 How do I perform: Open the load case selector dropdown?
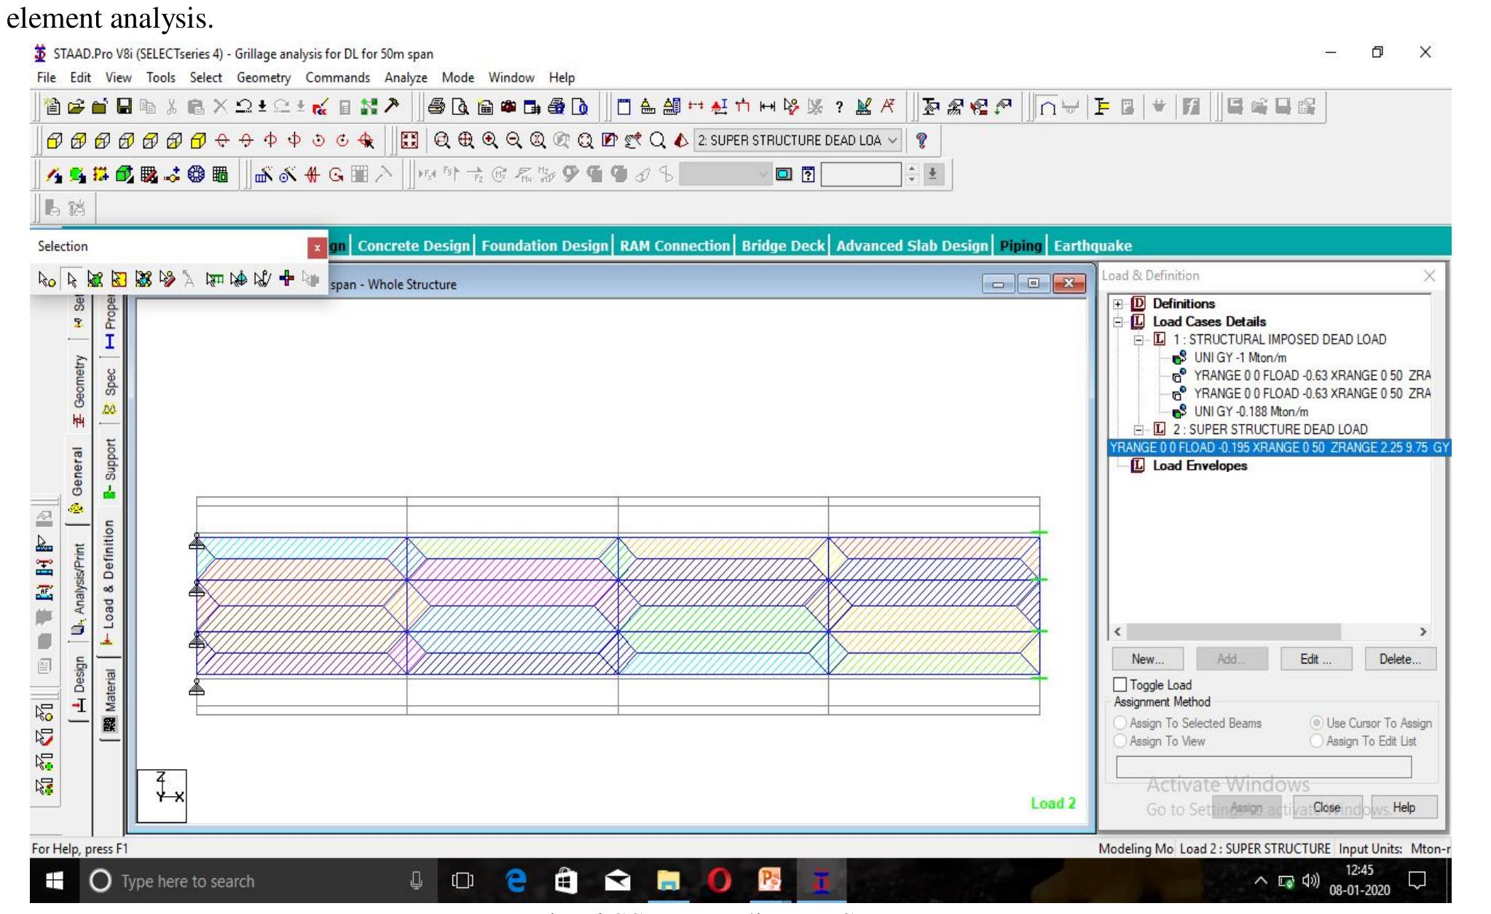[892, 141]
